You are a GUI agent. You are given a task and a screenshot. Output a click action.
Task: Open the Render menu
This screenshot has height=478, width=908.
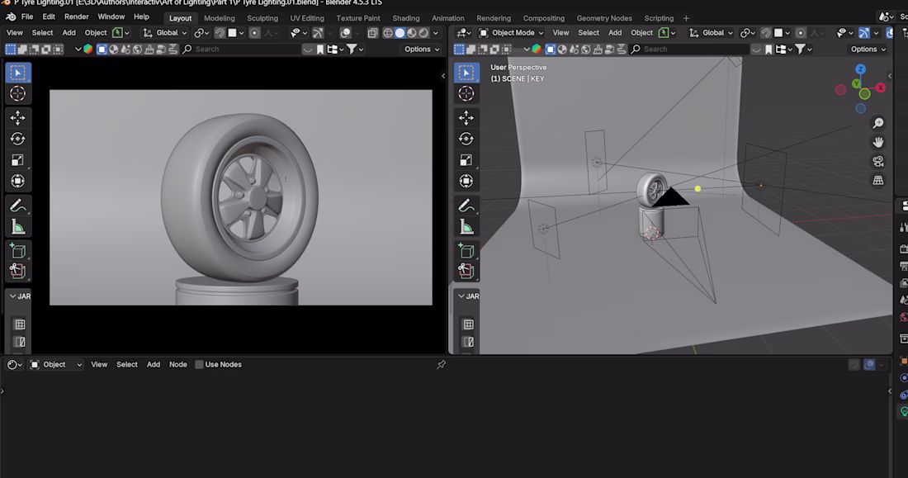[x=76, y=17]
